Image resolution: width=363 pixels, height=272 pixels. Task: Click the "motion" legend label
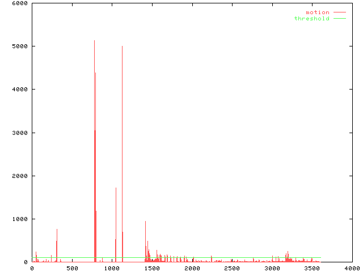click(317, 12)
